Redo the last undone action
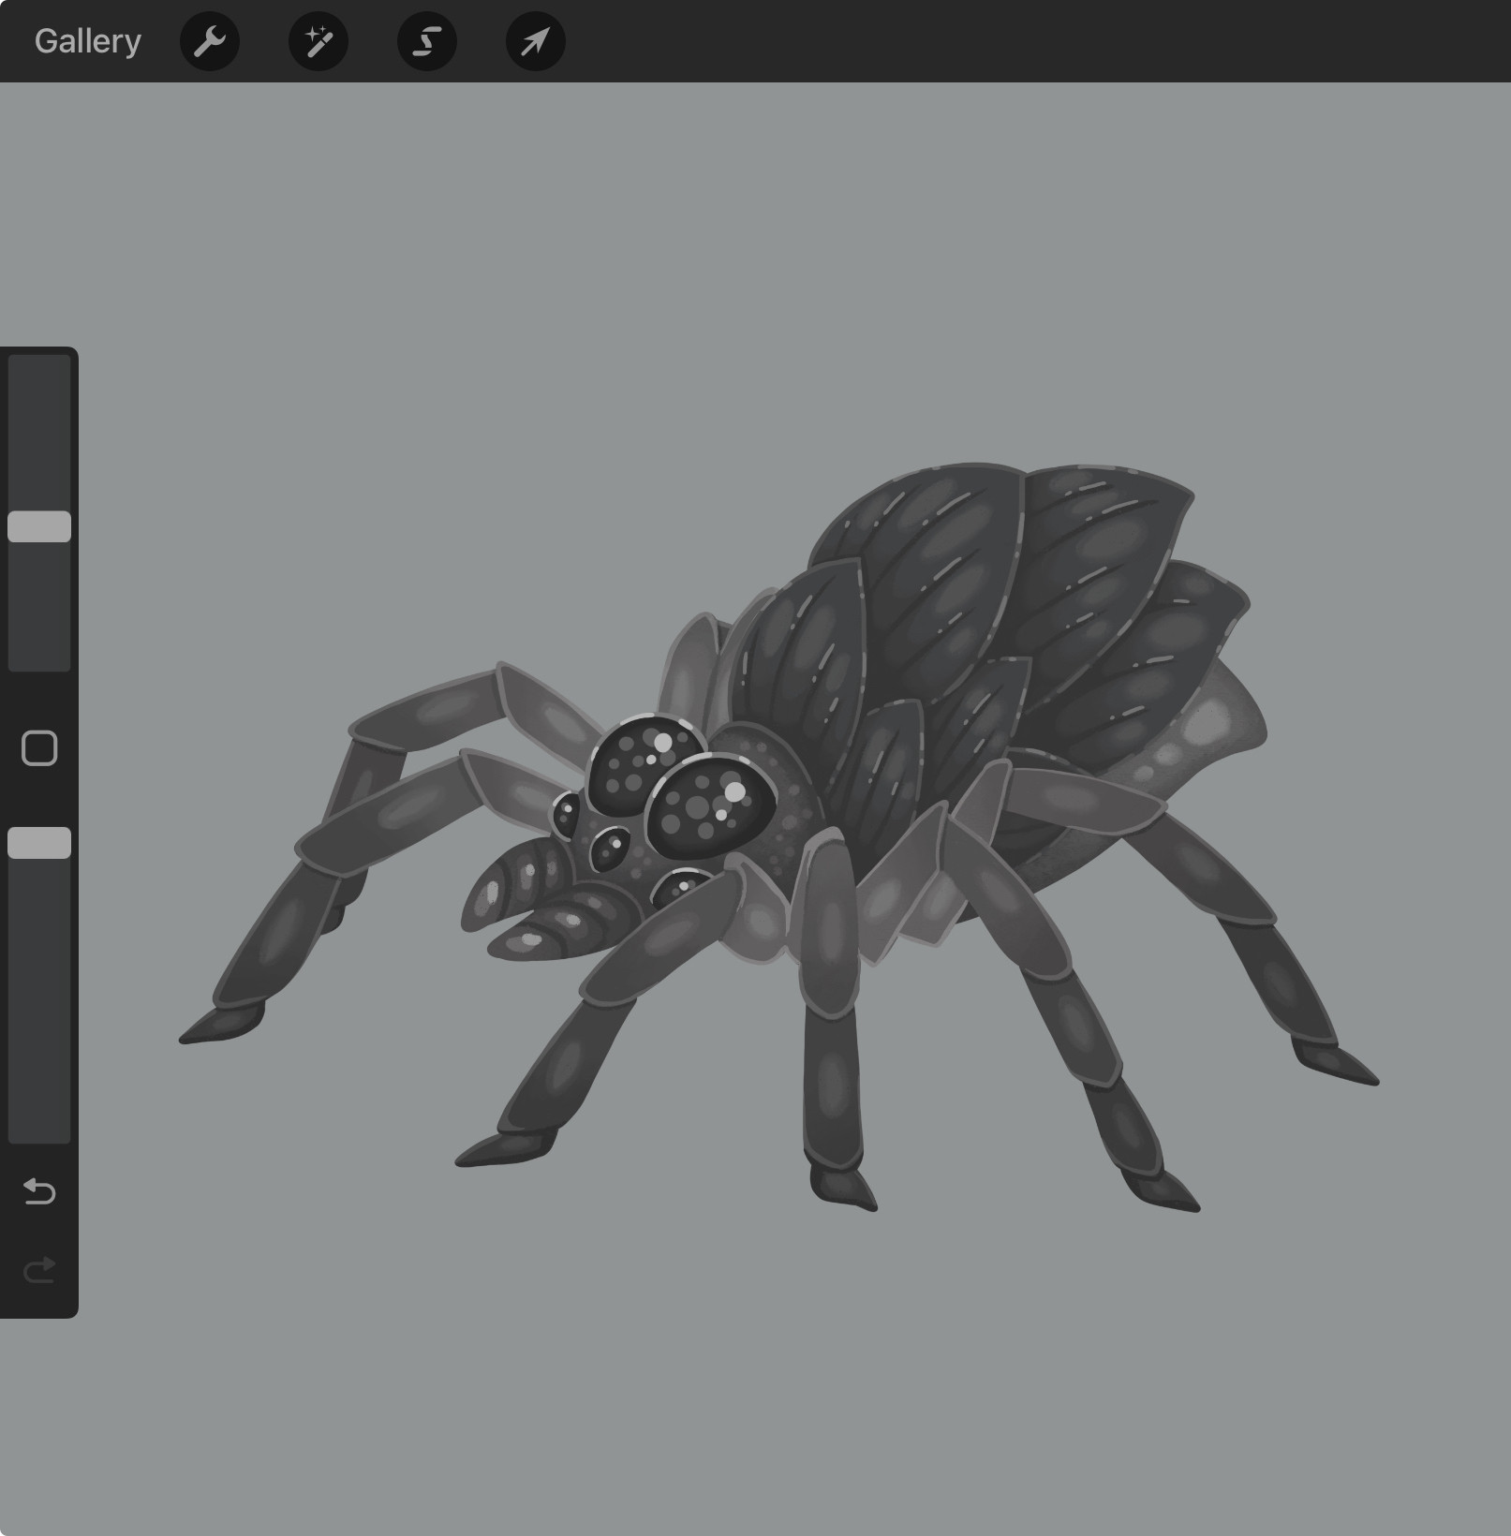The image size is (1511, 1536). (39, 1270)
